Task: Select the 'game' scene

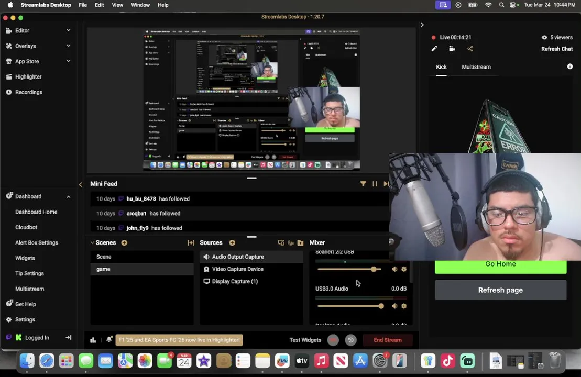Action: (x=142, y=269)
